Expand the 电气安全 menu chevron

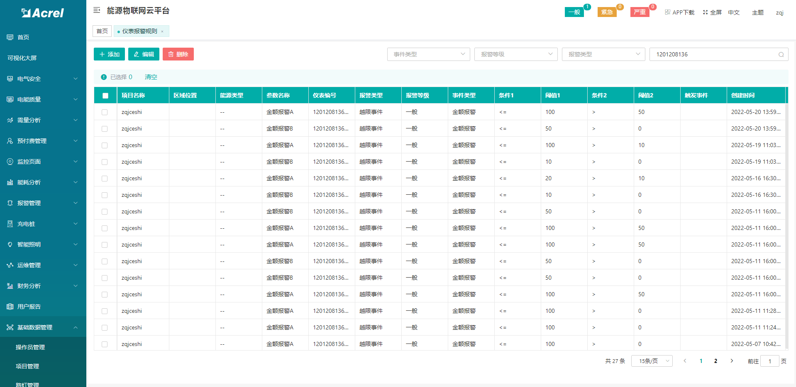tap(76, 79)
